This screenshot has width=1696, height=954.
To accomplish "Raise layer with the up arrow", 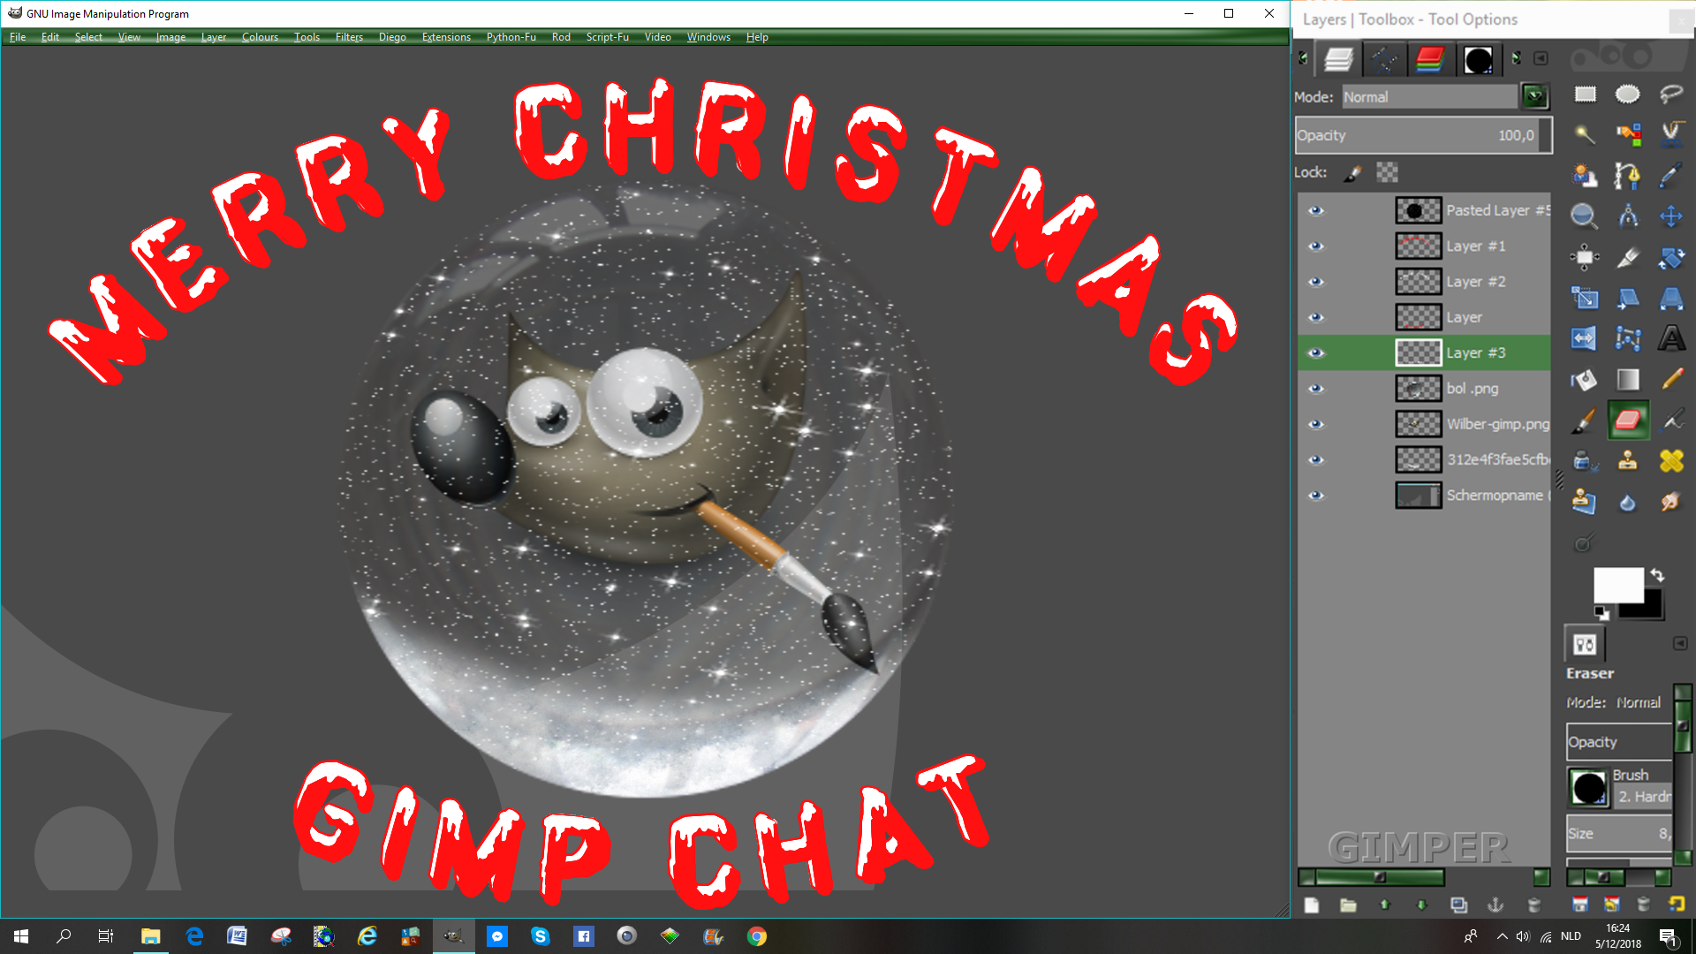I will pos(1385,905).
